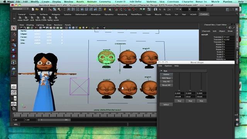Open the Skeleton menu in the menu bar
The width and height of the screenshot is (247, 139).
tap(151, 2)
